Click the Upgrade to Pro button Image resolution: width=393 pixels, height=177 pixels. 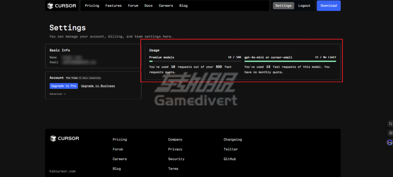[x=64, y=86]
